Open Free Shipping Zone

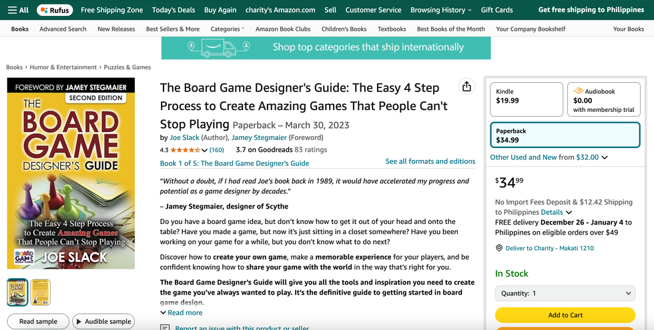(112, 10)
